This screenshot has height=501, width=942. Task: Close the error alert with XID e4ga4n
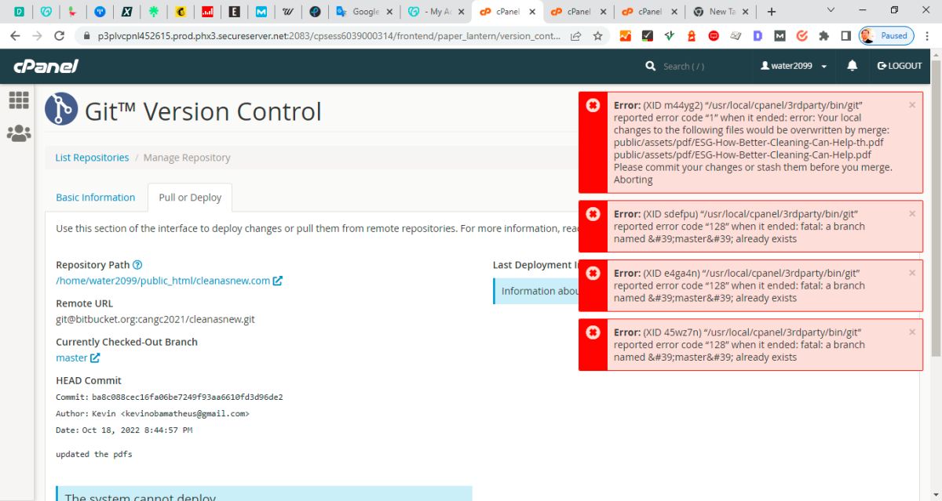click(x=912, y=273)
